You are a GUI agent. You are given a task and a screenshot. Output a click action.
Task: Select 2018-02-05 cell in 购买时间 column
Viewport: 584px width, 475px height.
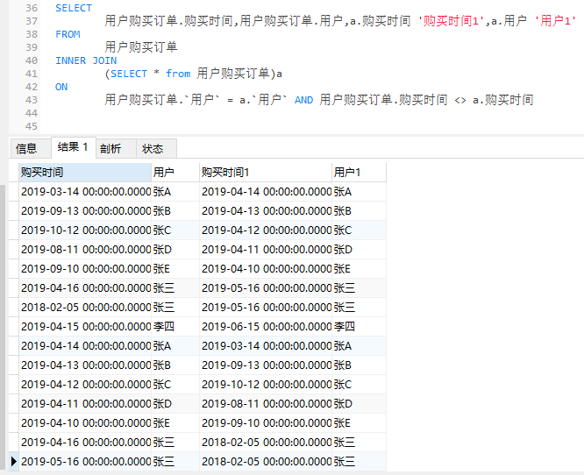tap(85, 307)
